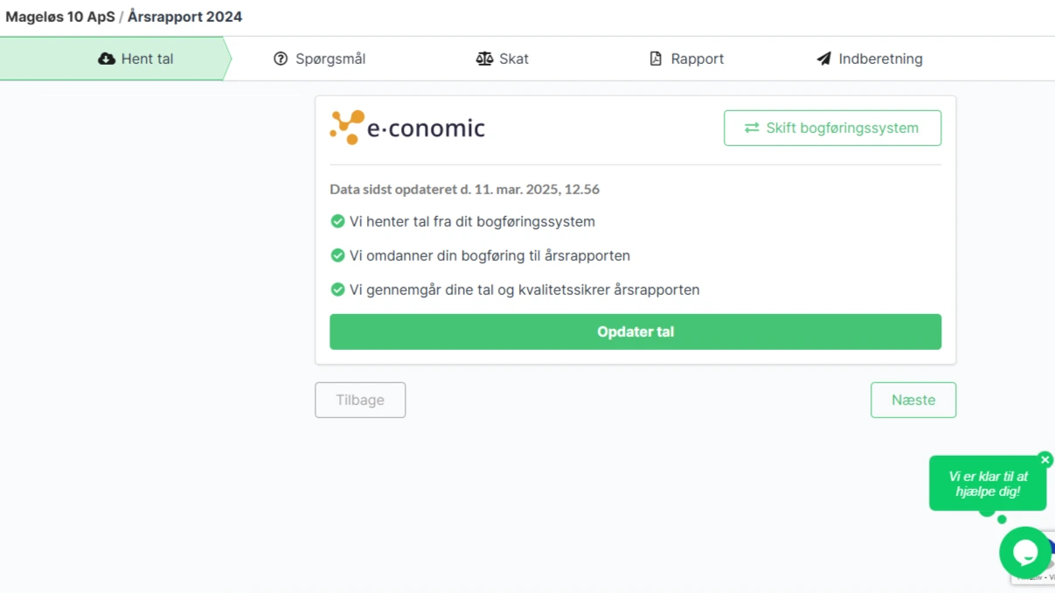Click 'Vi omdanner din bogføring til årsrapporten' text
This screenshot has width=1055, height=594.
pyautogui.click(x=489, y=255)
